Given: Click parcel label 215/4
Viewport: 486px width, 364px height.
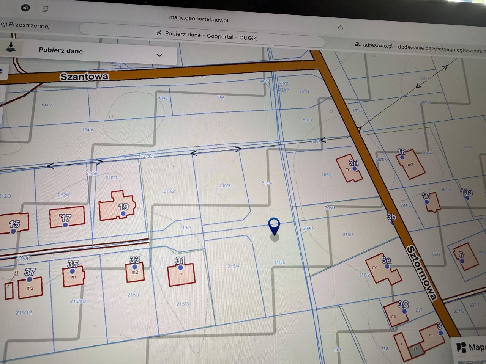Looking at the screenshot, I should click(x=233, y=266).
